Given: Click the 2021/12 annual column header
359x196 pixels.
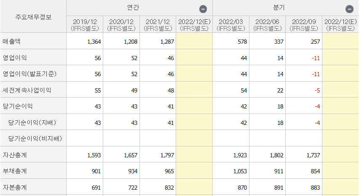Looking at the screenshot, I should click(158, 25).
